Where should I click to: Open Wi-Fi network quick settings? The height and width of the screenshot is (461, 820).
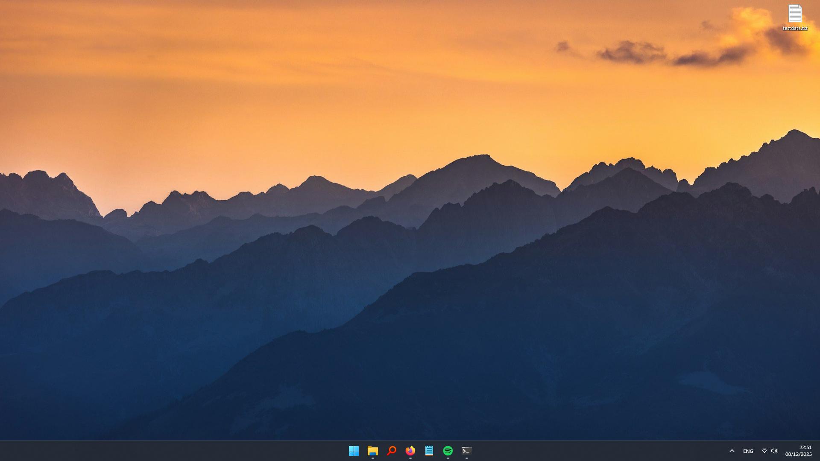(x=764, y=451)
